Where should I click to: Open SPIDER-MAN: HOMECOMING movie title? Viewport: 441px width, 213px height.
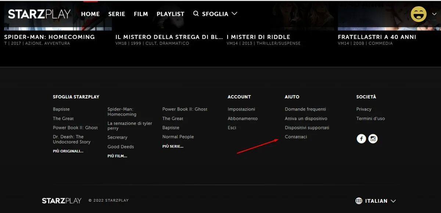49,37
